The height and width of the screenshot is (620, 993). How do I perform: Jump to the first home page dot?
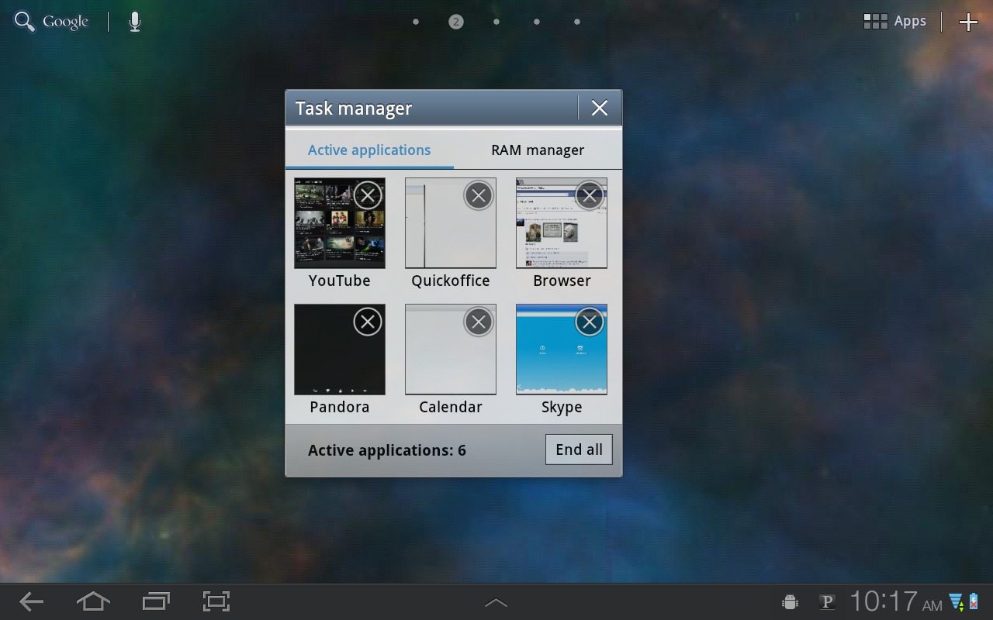point(416,22)
